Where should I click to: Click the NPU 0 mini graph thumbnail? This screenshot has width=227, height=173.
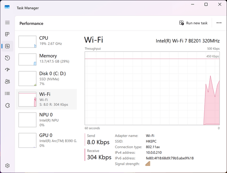pos(27,120)
